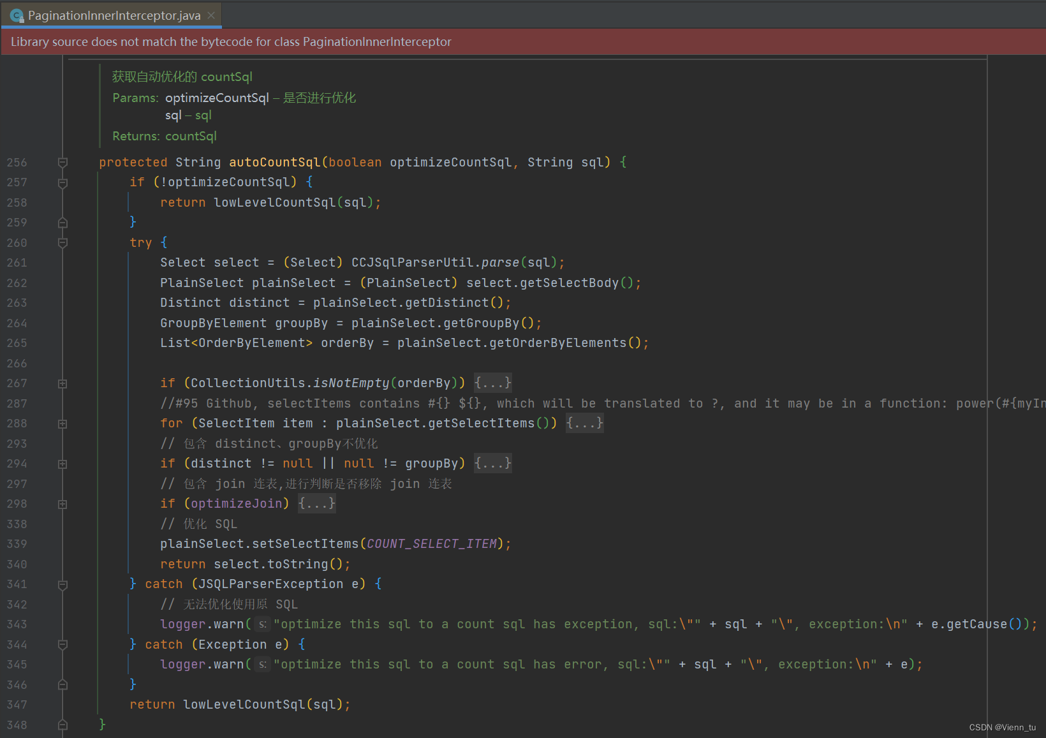
Task: Click optimizeCountSql in the doc Params
Action: click(x=217, y=98)
